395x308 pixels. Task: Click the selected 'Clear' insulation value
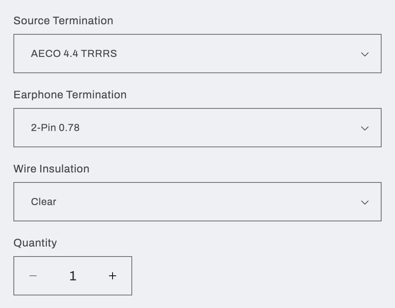point(44,202)
